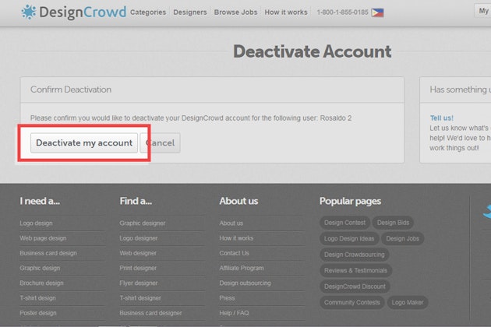This screenshot has height=327, width=491.
Task: Click the user name Rosaldo 2 text
Action: click(336, 118)
